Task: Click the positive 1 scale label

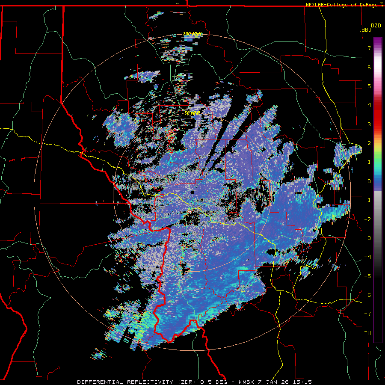Action: pyautogui.click(x=369, y=162)
